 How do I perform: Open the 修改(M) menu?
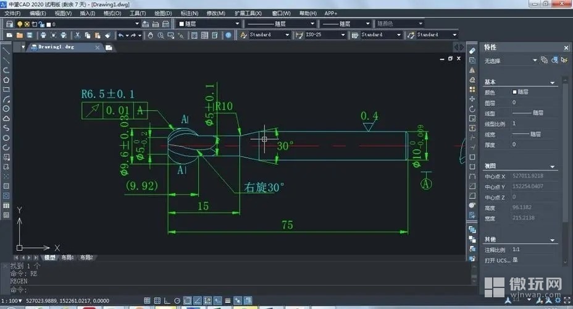pos(215,13)
